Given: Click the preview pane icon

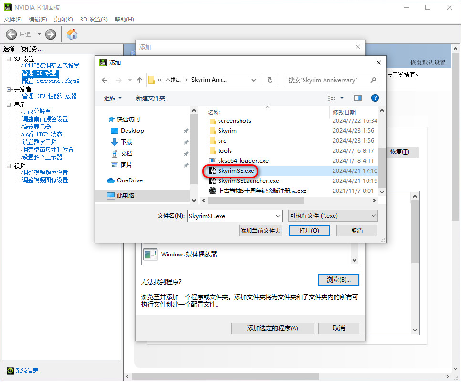Looking at the screenshot, I should 358,98.
